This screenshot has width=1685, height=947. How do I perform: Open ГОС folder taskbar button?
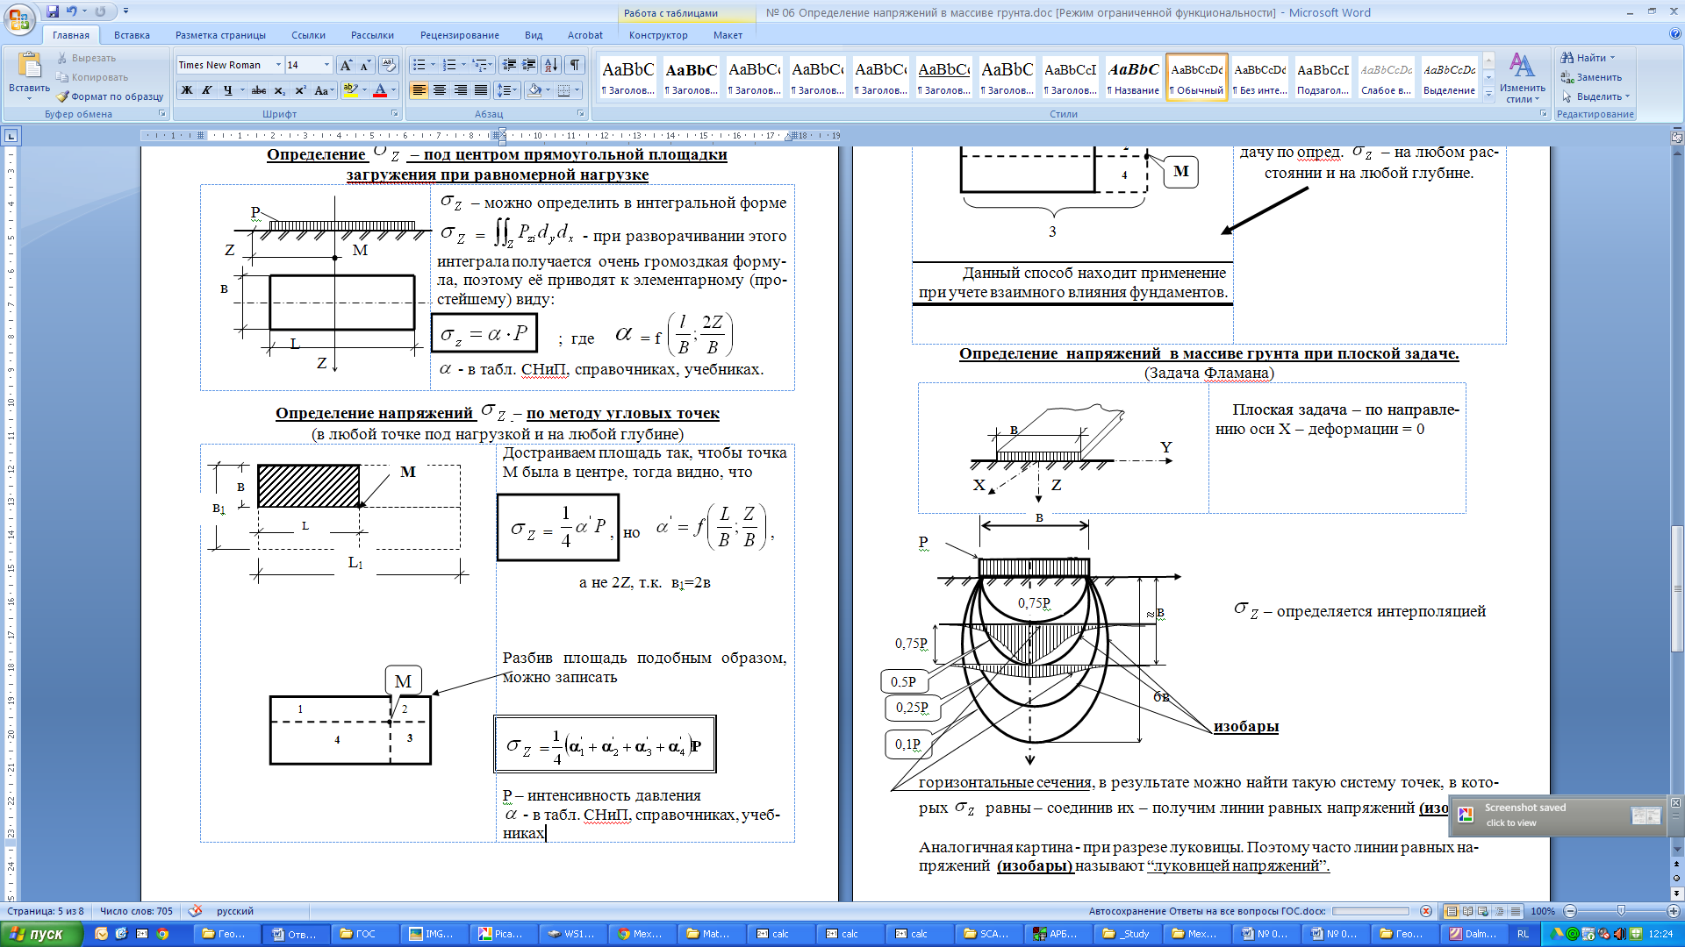click(x=365, y=934)
